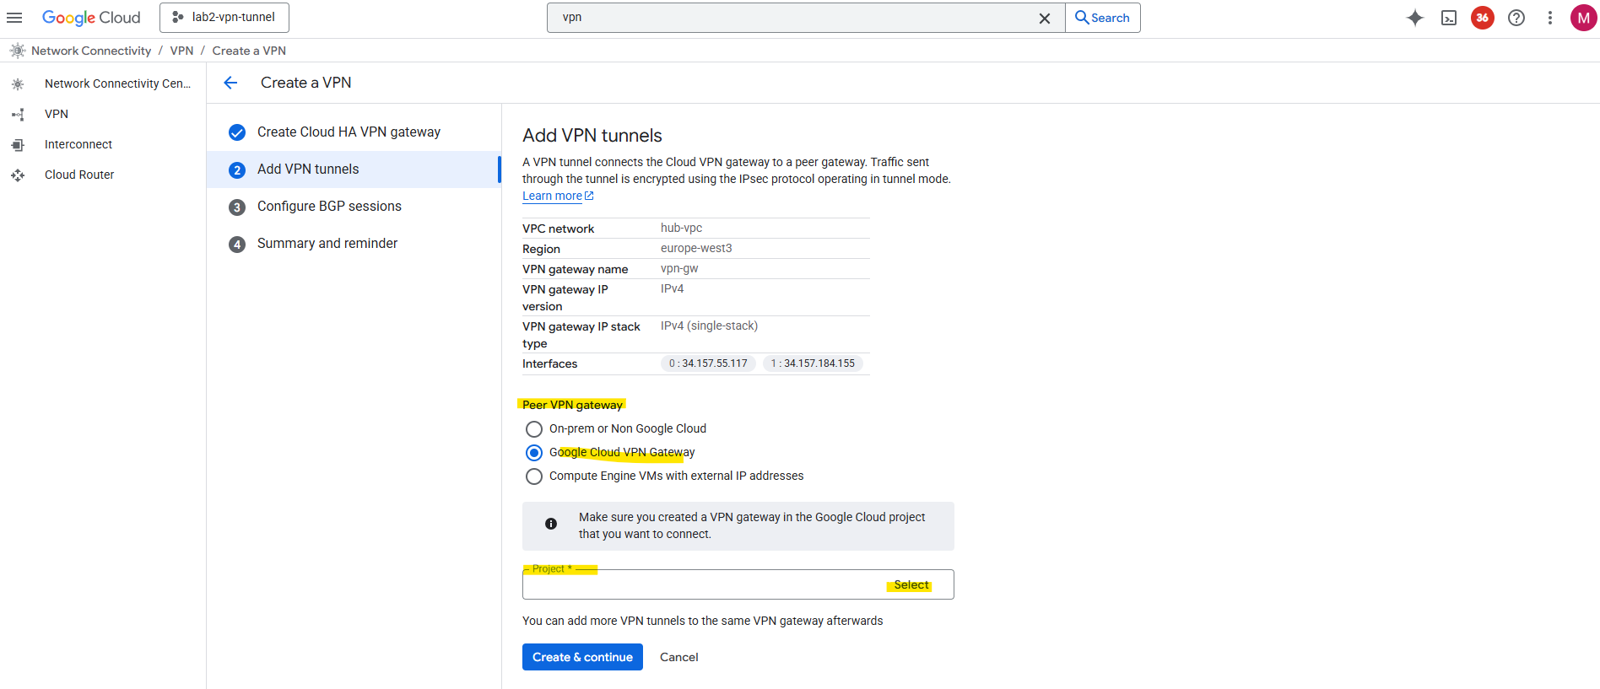Click Select in the Project field
Image resolution: width=1600 pixels, height=689 pixels.
pos(911,585)
